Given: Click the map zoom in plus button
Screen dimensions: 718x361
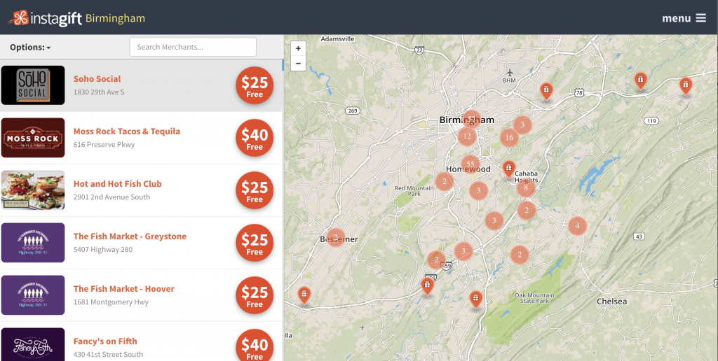Looking at the screenshot, I should tap(298, 49).
